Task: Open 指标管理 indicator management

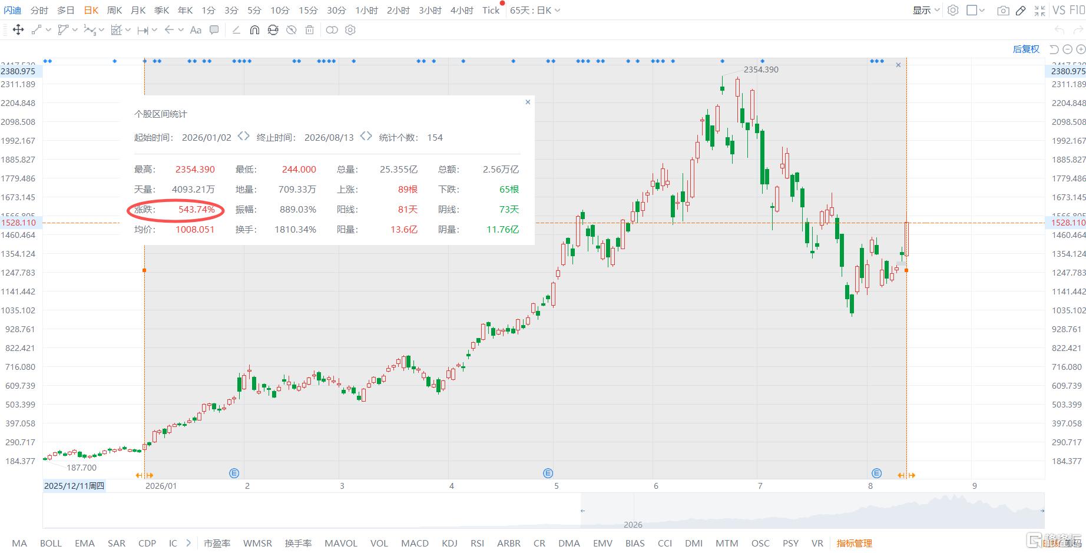Action: pos(854,543)
